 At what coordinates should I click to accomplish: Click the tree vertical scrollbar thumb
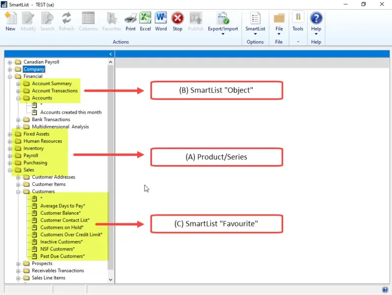pyautogui.click(x=111, y=168)
